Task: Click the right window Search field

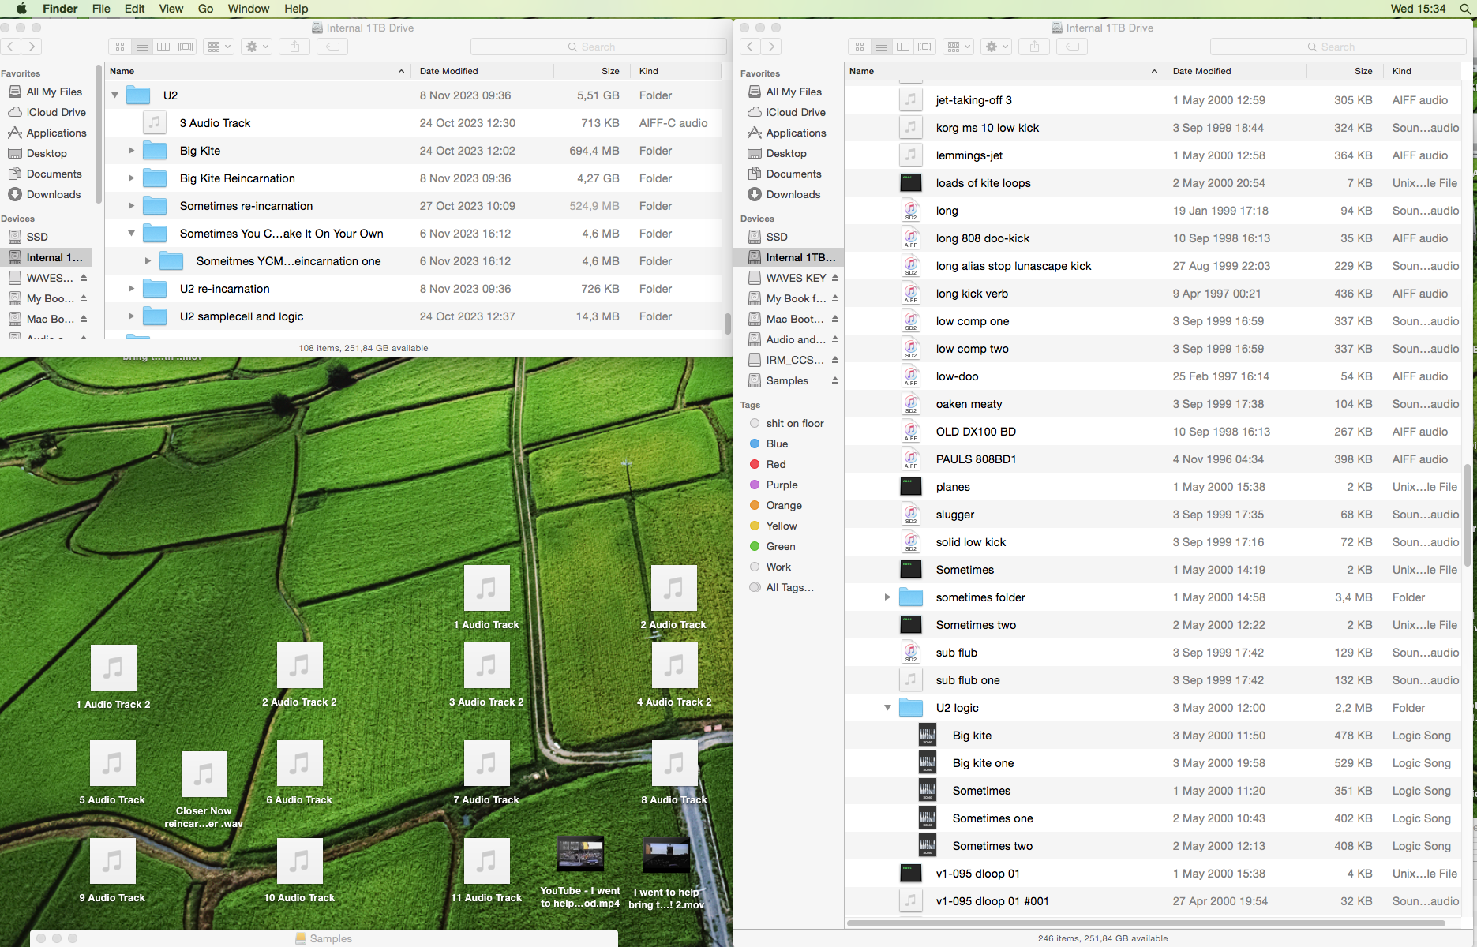Action: [x=1337, y=47]
